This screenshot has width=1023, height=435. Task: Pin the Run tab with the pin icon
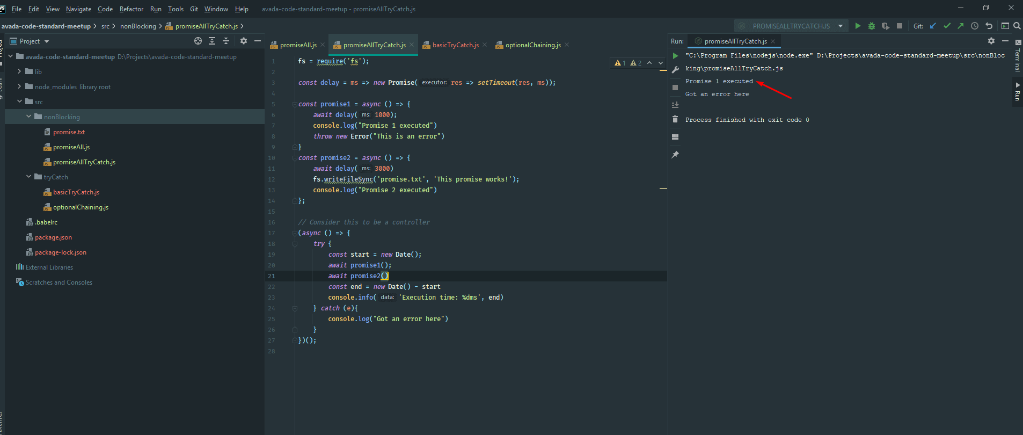point(675,155)
